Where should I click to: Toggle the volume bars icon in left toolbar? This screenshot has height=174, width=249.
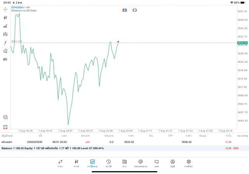click(5, 26)
